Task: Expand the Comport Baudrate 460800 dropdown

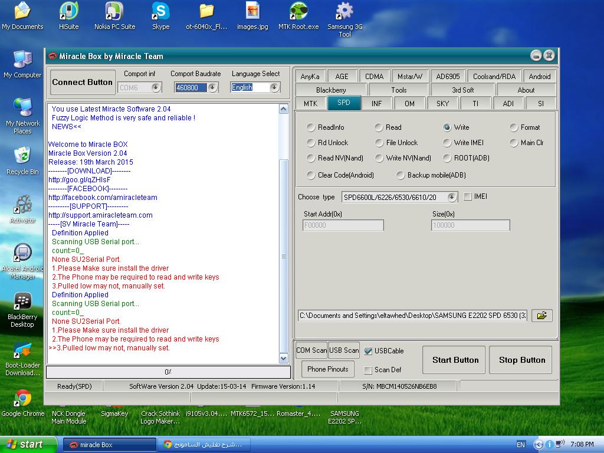Action: 212,87
